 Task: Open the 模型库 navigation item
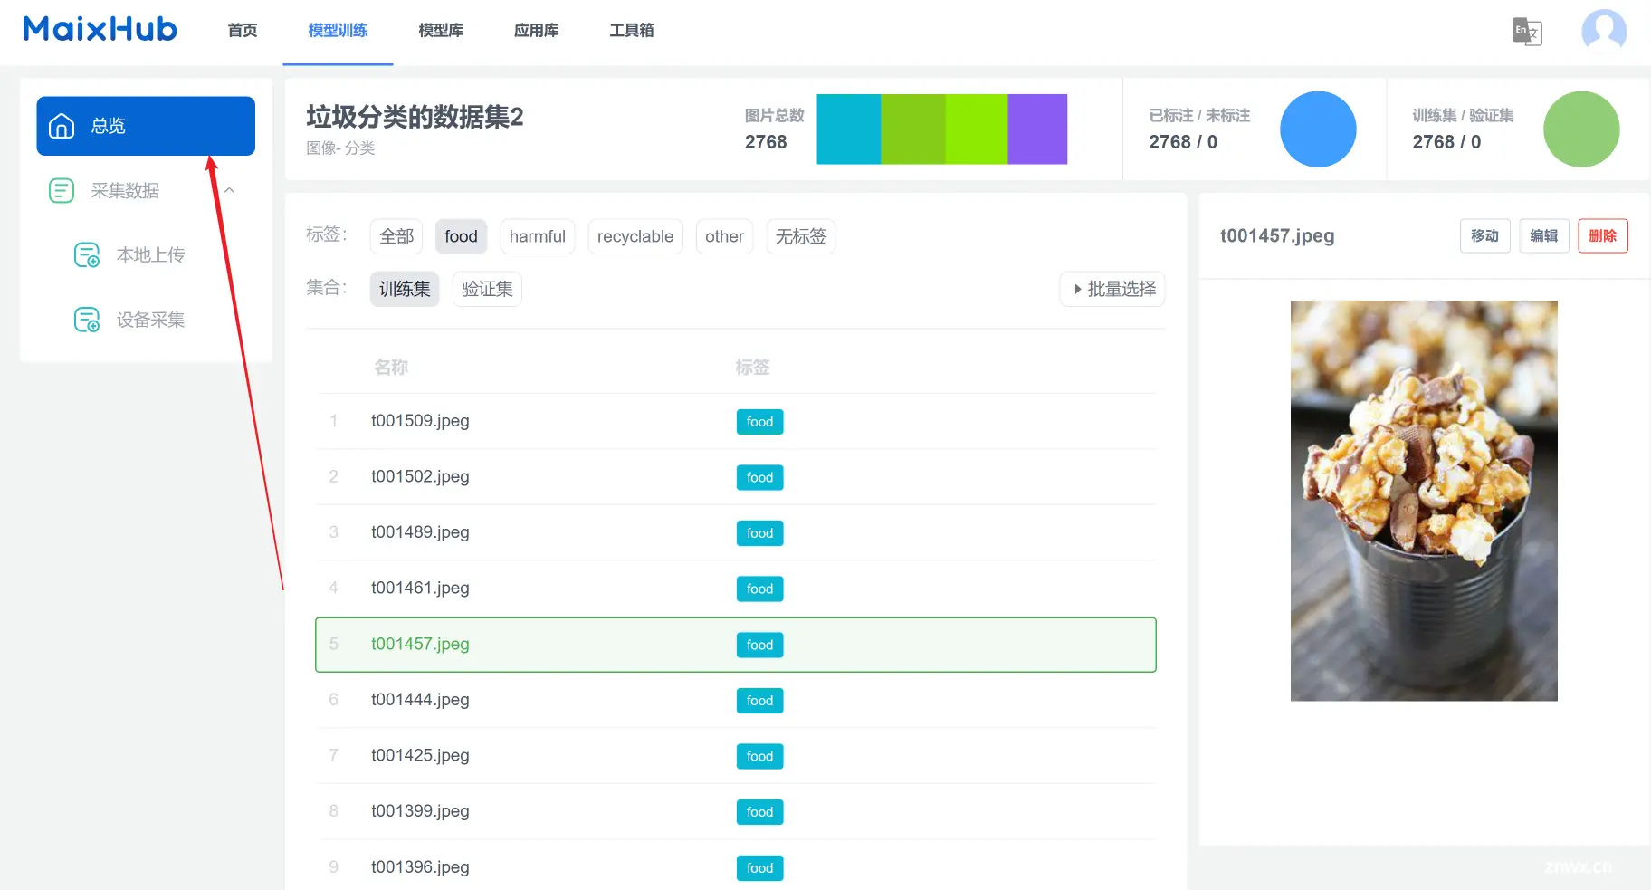[x=441, y=31]
